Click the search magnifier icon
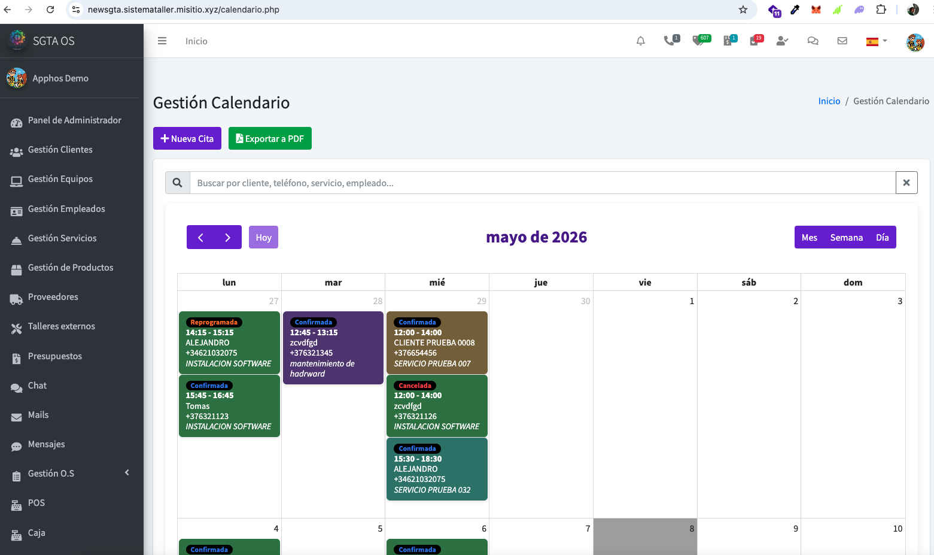Screen dimensions: 934x555 pos(178,183)
